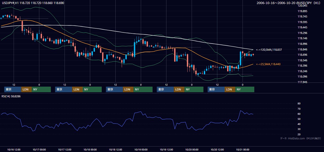This screenshot has height=152, width=324.
Task: Click price axis value 118.846
Action: point(303,49)
